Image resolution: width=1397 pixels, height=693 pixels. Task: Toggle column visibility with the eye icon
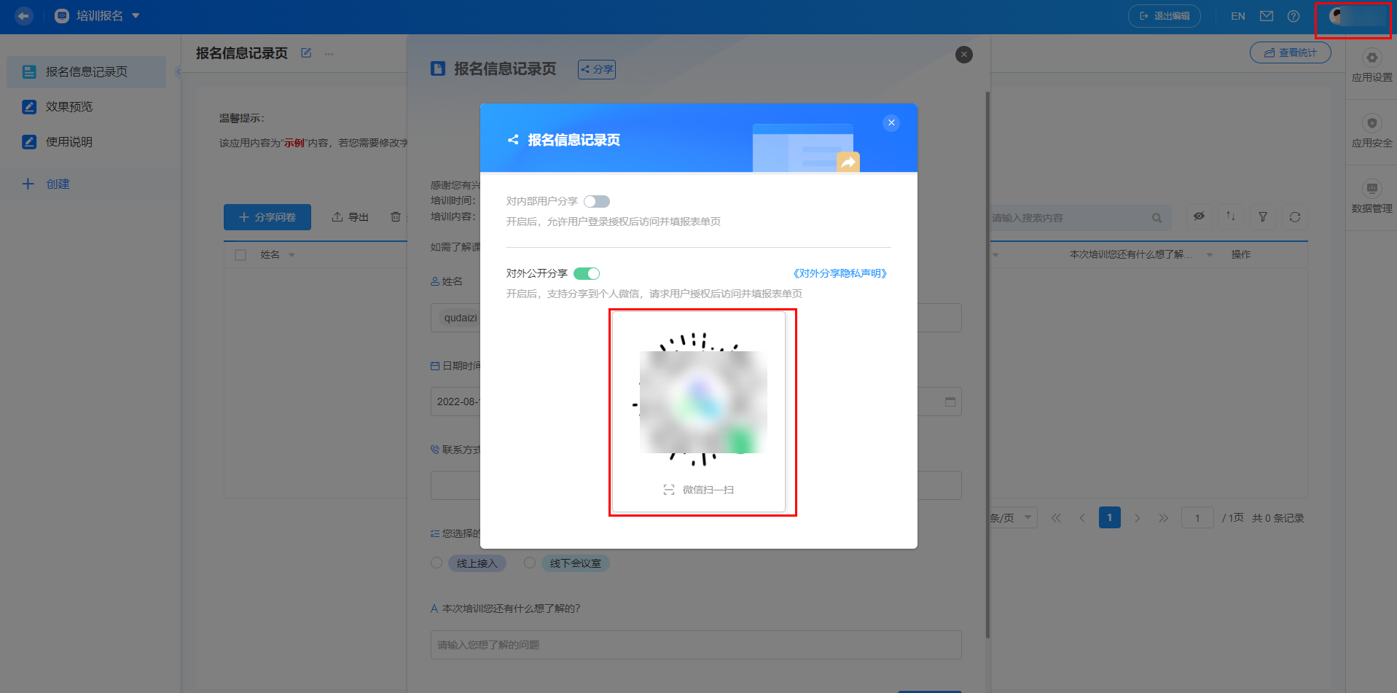point(1198,216)
